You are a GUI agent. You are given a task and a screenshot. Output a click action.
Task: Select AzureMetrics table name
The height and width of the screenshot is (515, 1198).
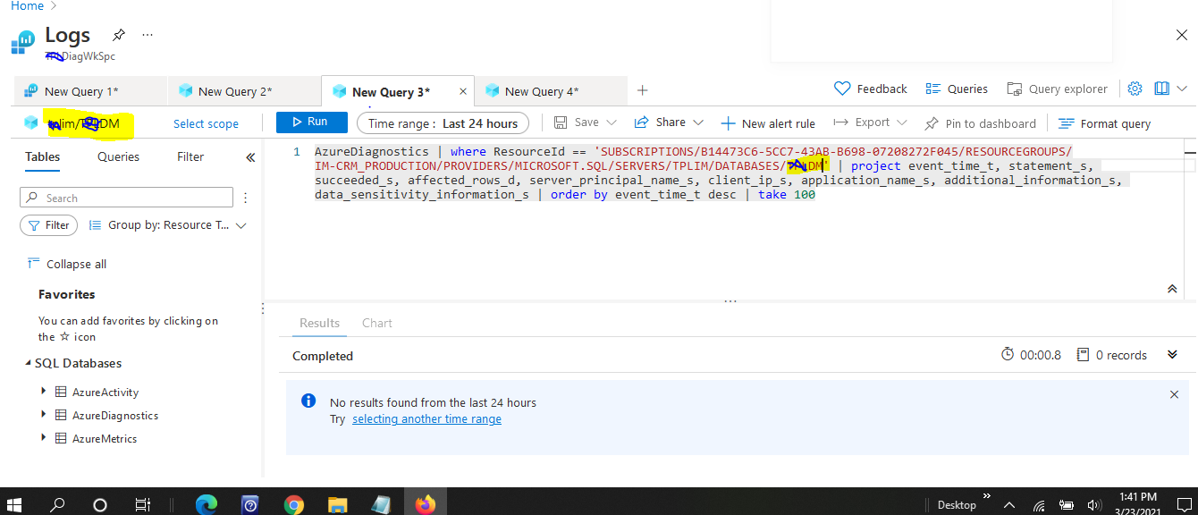(105, 438)
